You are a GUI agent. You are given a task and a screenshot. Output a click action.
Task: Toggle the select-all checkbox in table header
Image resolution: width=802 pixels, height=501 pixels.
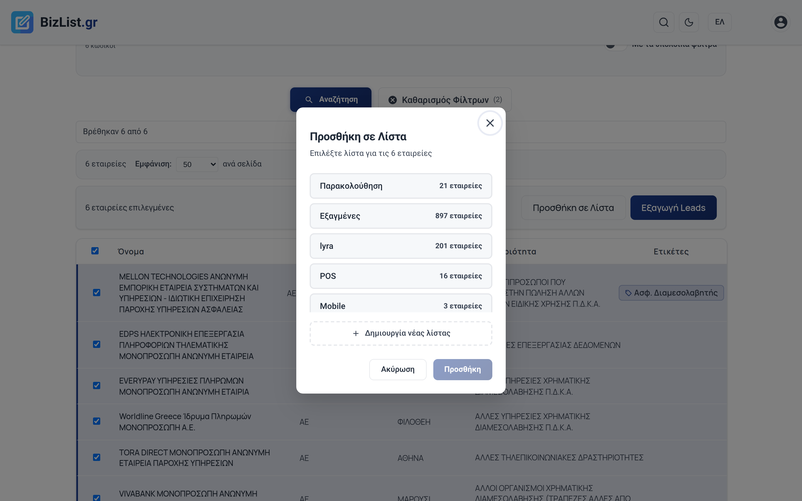(95, 251)
